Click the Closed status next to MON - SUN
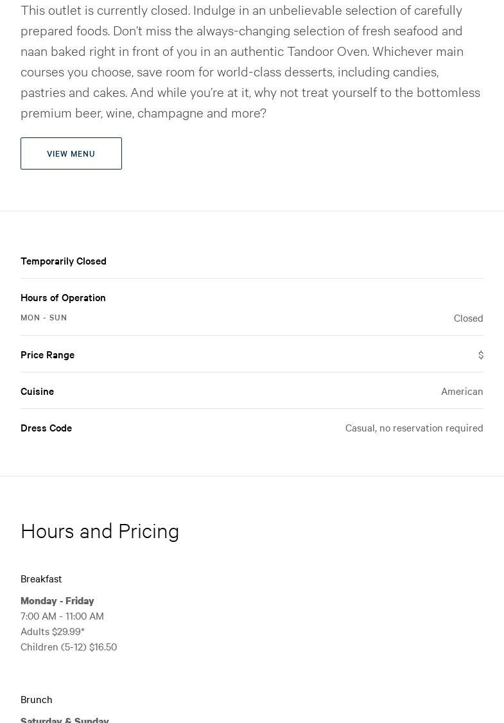The height and width of the screenshot is (723, 504). [468, 318]
